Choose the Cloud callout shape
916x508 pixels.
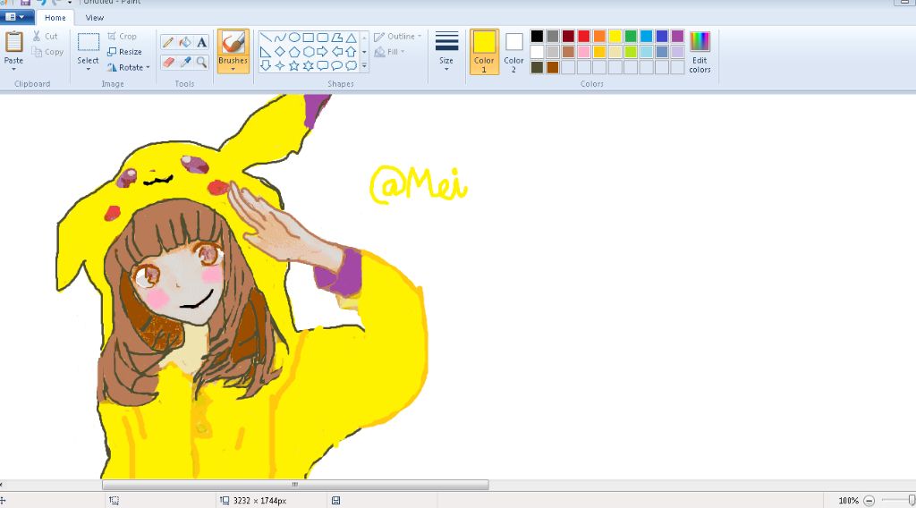coord(351,65)
